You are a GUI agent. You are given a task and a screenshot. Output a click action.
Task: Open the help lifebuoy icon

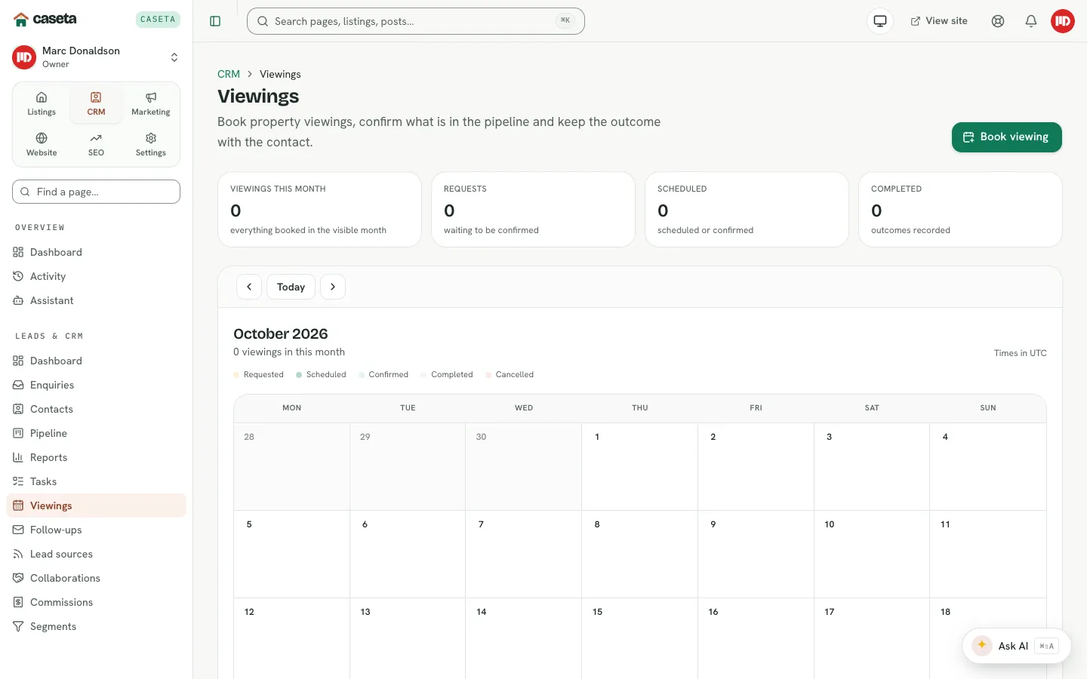(x=998, y=21)
